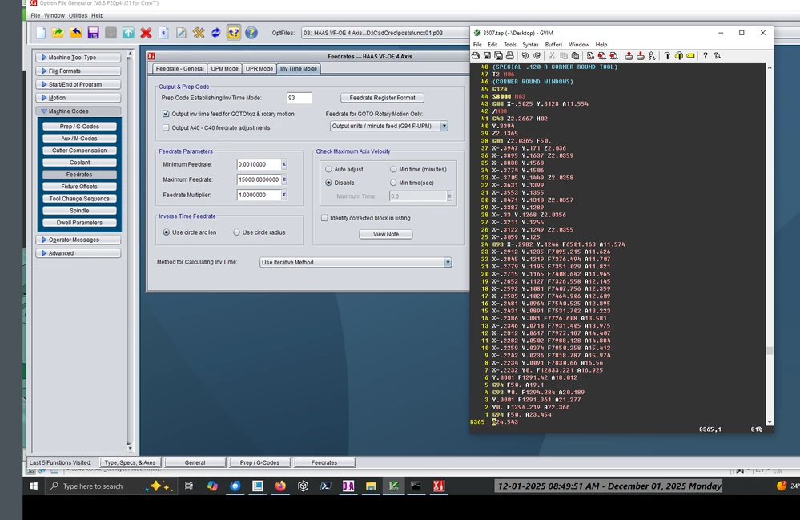
Task: Click the purple floppy-disk save icon
Action: click(93, 33)
